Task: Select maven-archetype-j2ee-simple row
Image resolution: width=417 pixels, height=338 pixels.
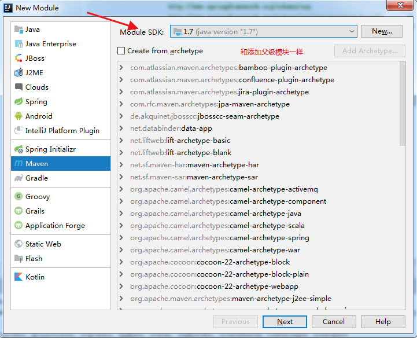Action: [259, 298]
